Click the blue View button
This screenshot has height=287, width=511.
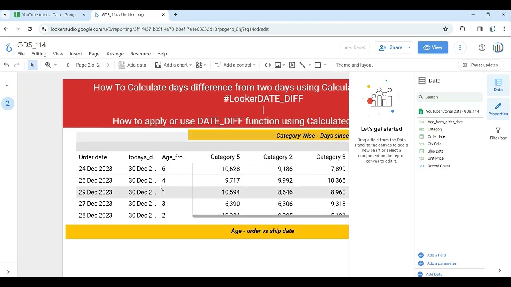(433, 47)
